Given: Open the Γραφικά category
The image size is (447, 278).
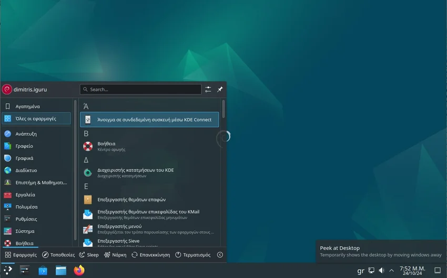Looking at the screenshot, I should 36,158.
